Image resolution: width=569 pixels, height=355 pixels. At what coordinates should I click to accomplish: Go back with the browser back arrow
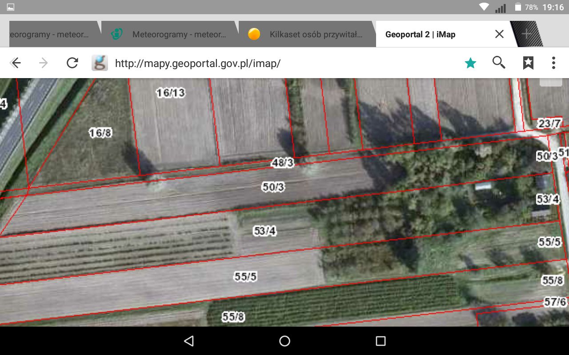click(x=16, y=63)
